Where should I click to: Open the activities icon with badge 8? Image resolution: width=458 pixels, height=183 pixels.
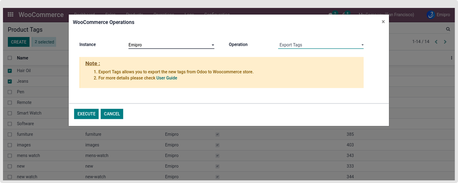346,15
